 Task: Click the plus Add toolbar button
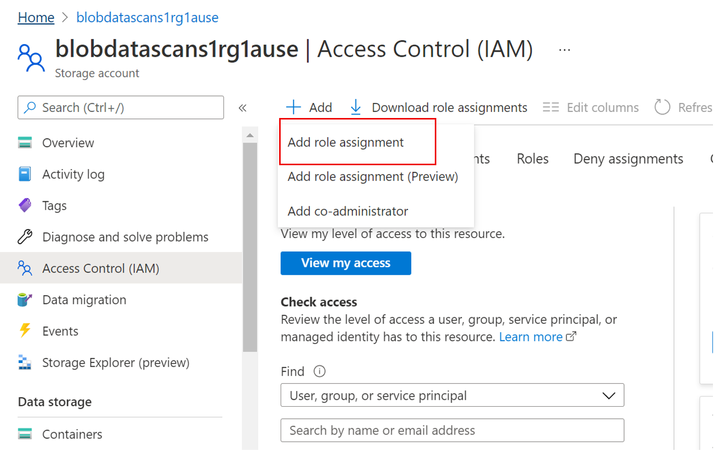point(309,107)
